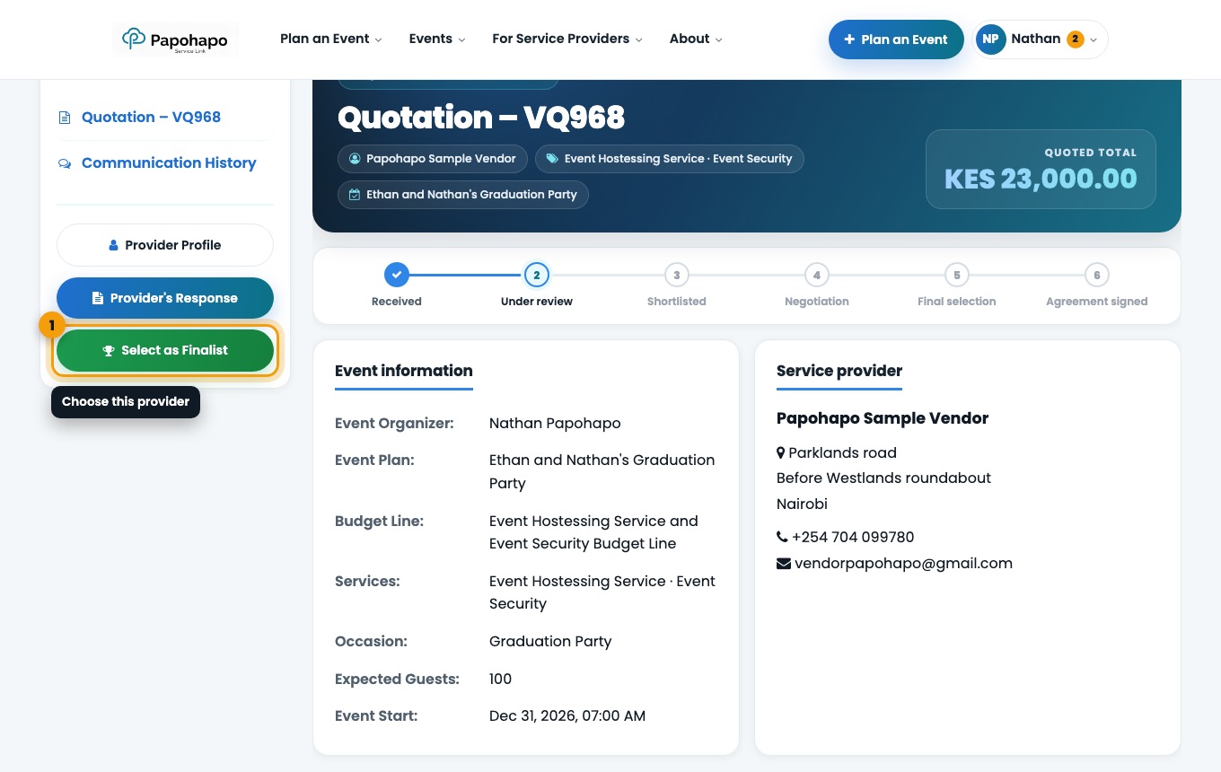Click the Agreement signed step 6 circle
Image resolution: width=1221 pixels, height=772 pixels.
coord(1097,275)
